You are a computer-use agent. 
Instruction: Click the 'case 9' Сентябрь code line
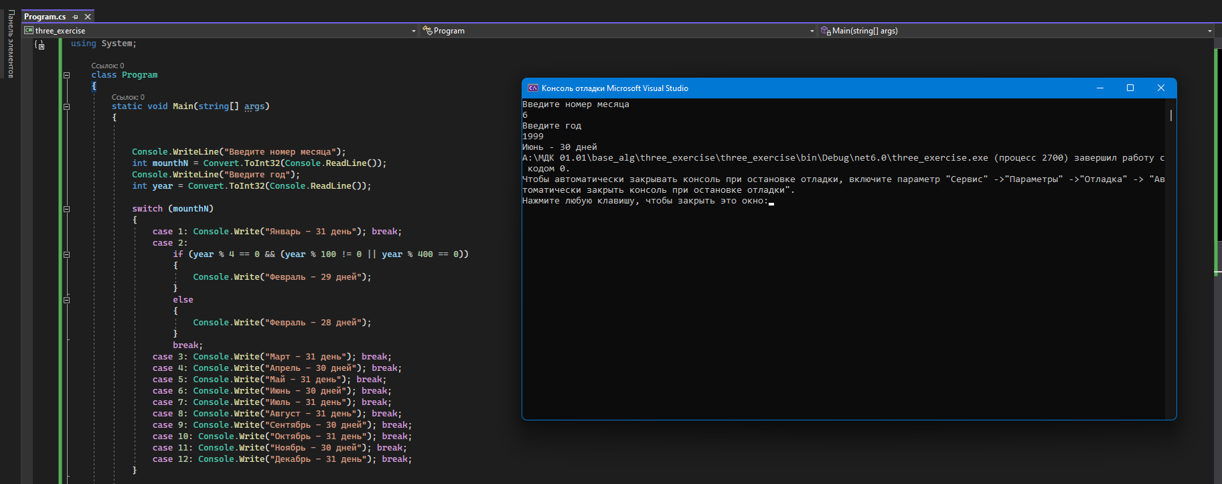282,425
